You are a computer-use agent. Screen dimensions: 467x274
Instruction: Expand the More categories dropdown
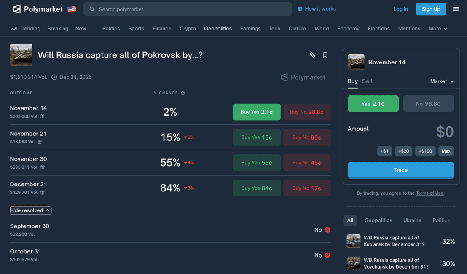pyautogui.click(x=437, y=29)
